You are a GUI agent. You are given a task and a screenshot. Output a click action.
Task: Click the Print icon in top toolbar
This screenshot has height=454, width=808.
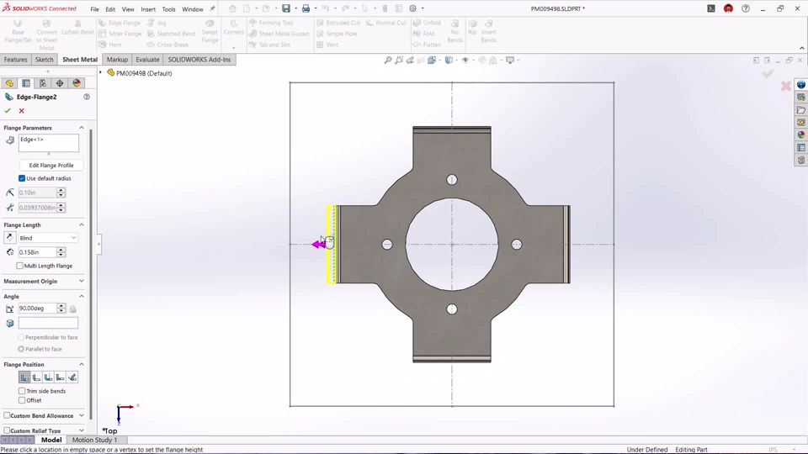(x=306, y=8)
